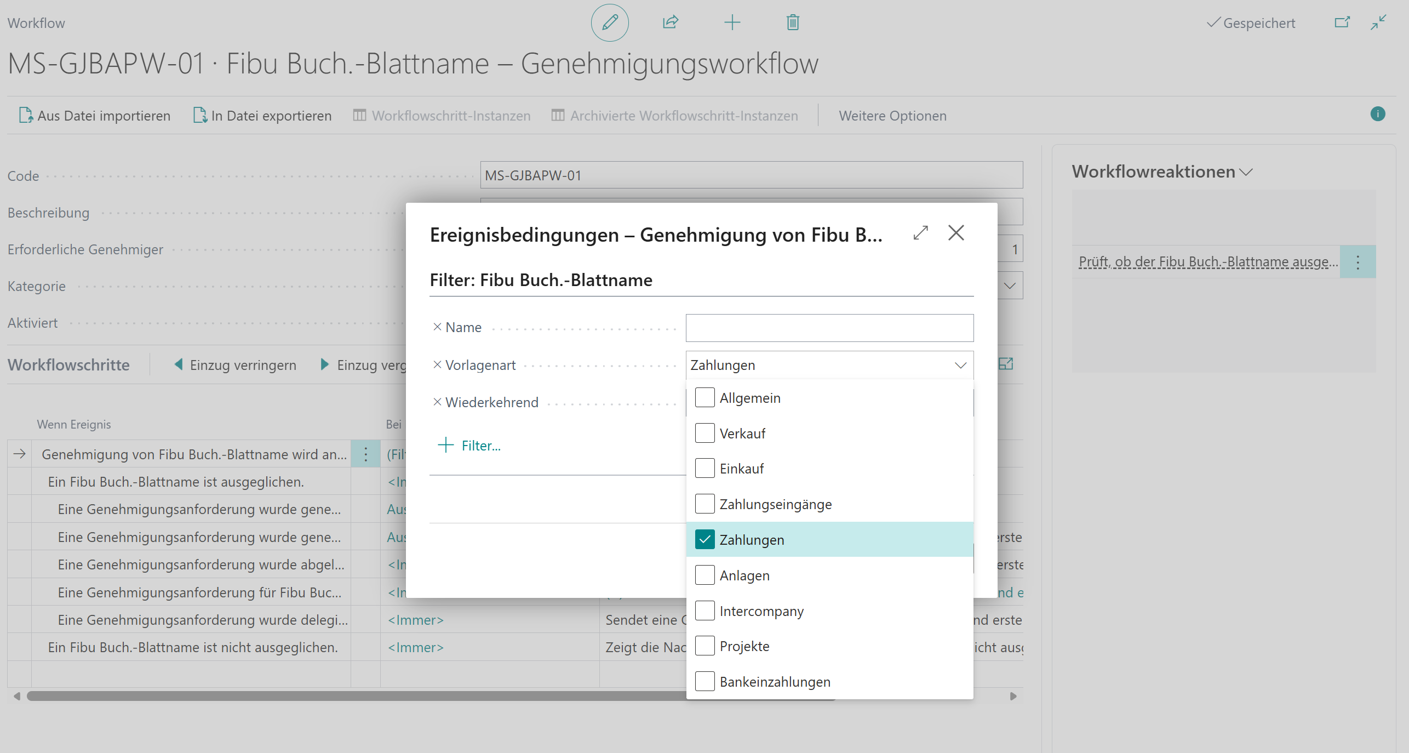Viewport: 1409px width, 753px height.
Task: Select row Eine Genehmigungsanforderung für Fibu Buc...
Action: 199,592
